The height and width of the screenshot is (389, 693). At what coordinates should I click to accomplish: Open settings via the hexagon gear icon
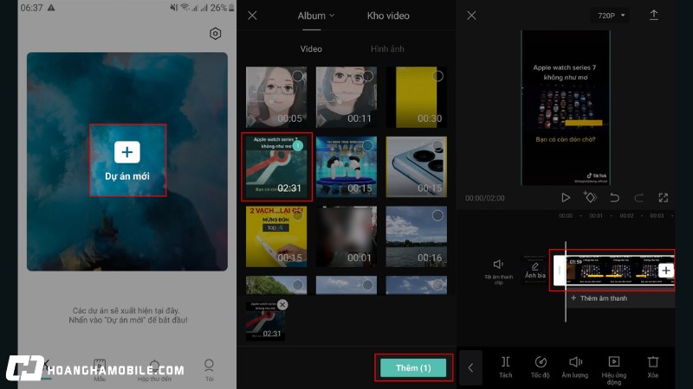coord(215,34)
